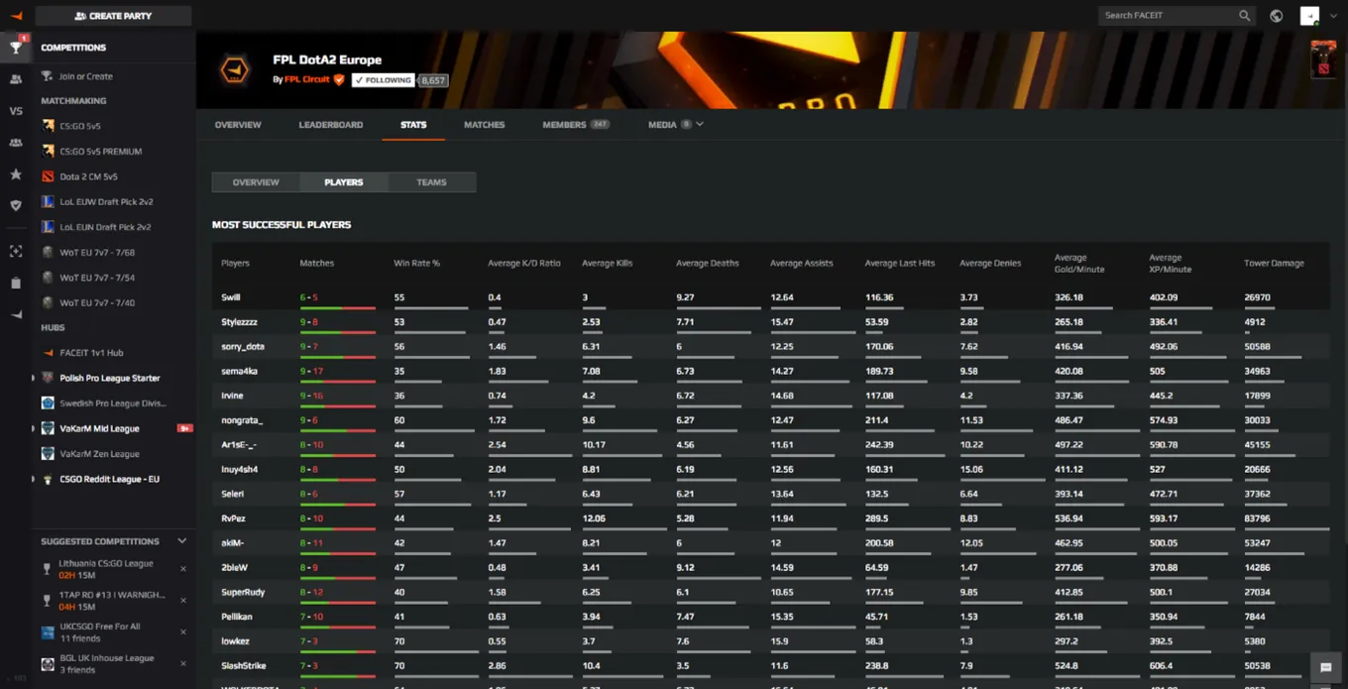Open CS:GO 5v5 matchmaking
The image size is (1348, 689).
(x=79, y=126)
